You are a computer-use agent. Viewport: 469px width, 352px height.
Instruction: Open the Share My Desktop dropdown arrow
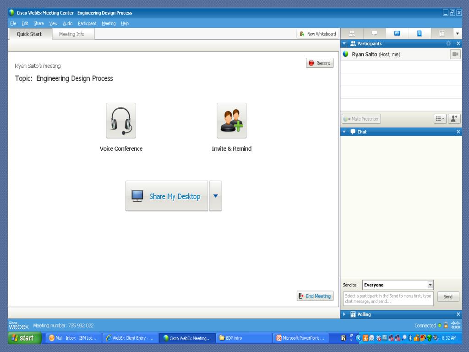pos(215,196)
